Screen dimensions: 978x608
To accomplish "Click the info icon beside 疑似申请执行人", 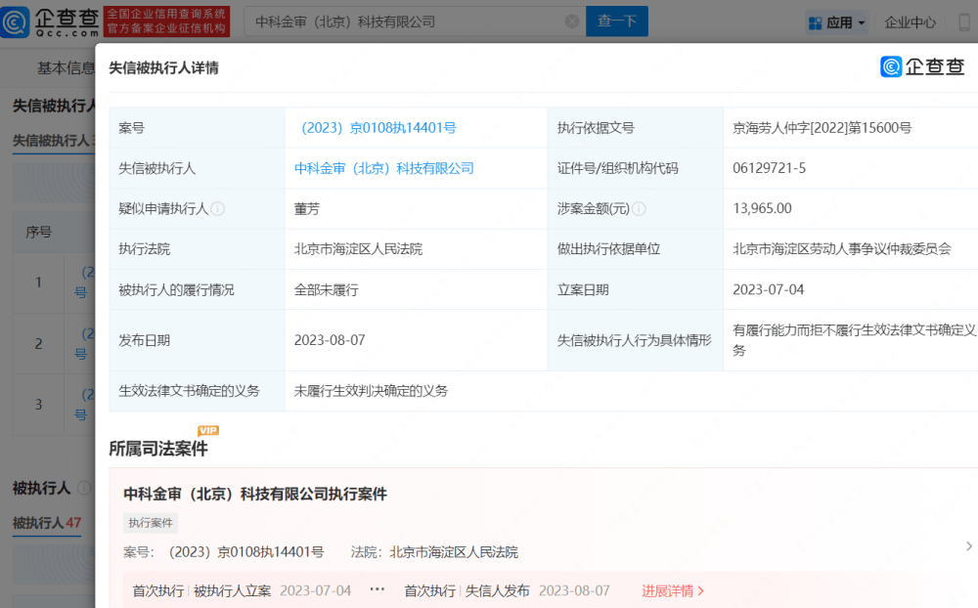I will 218,209.
